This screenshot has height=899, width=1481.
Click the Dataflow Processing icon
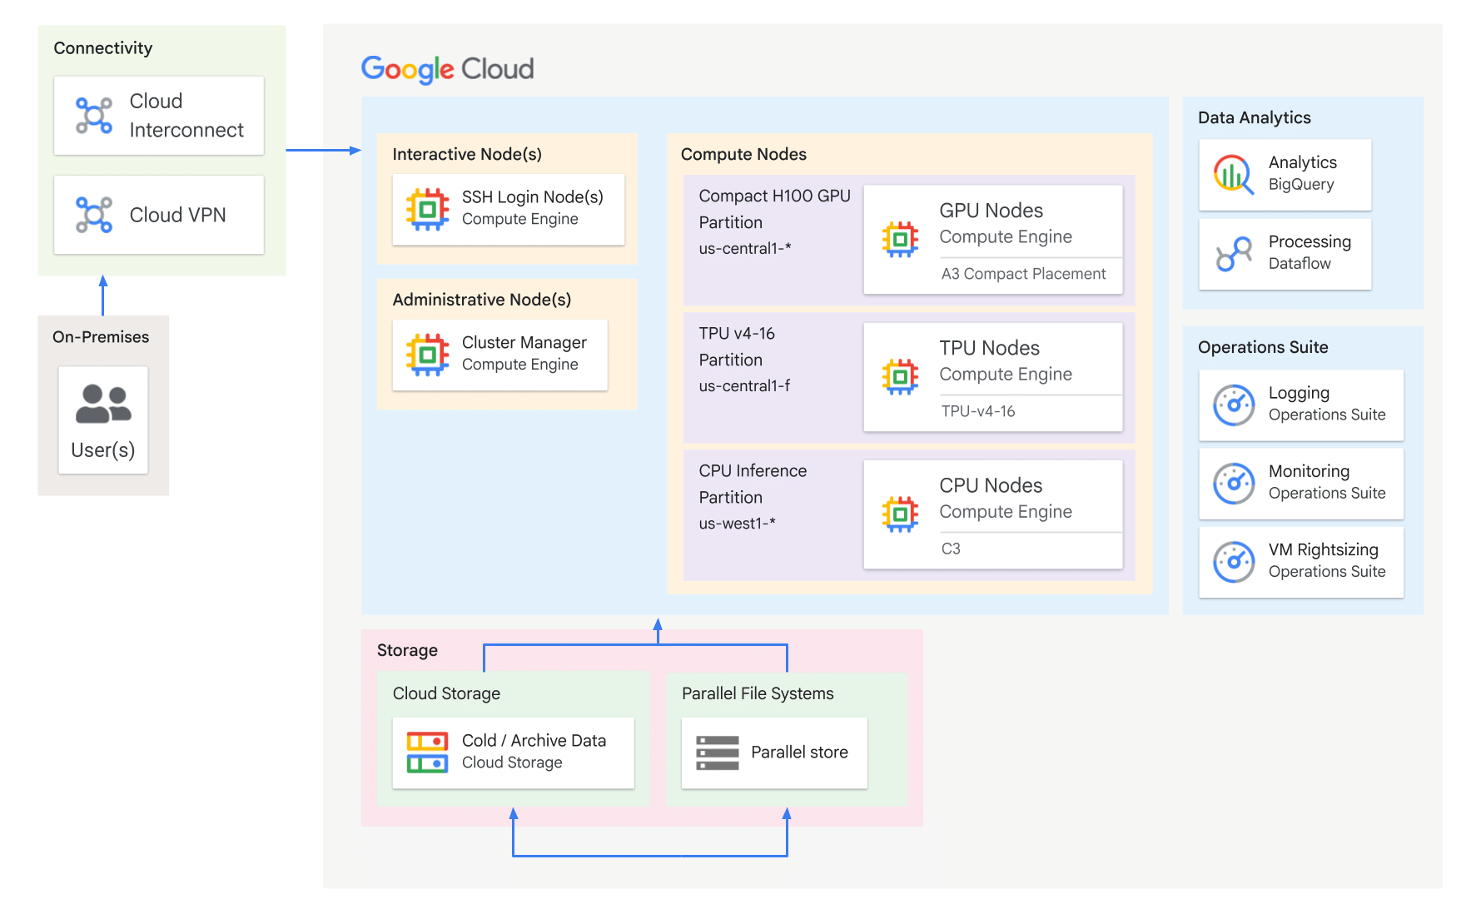tap(1234, 254)
